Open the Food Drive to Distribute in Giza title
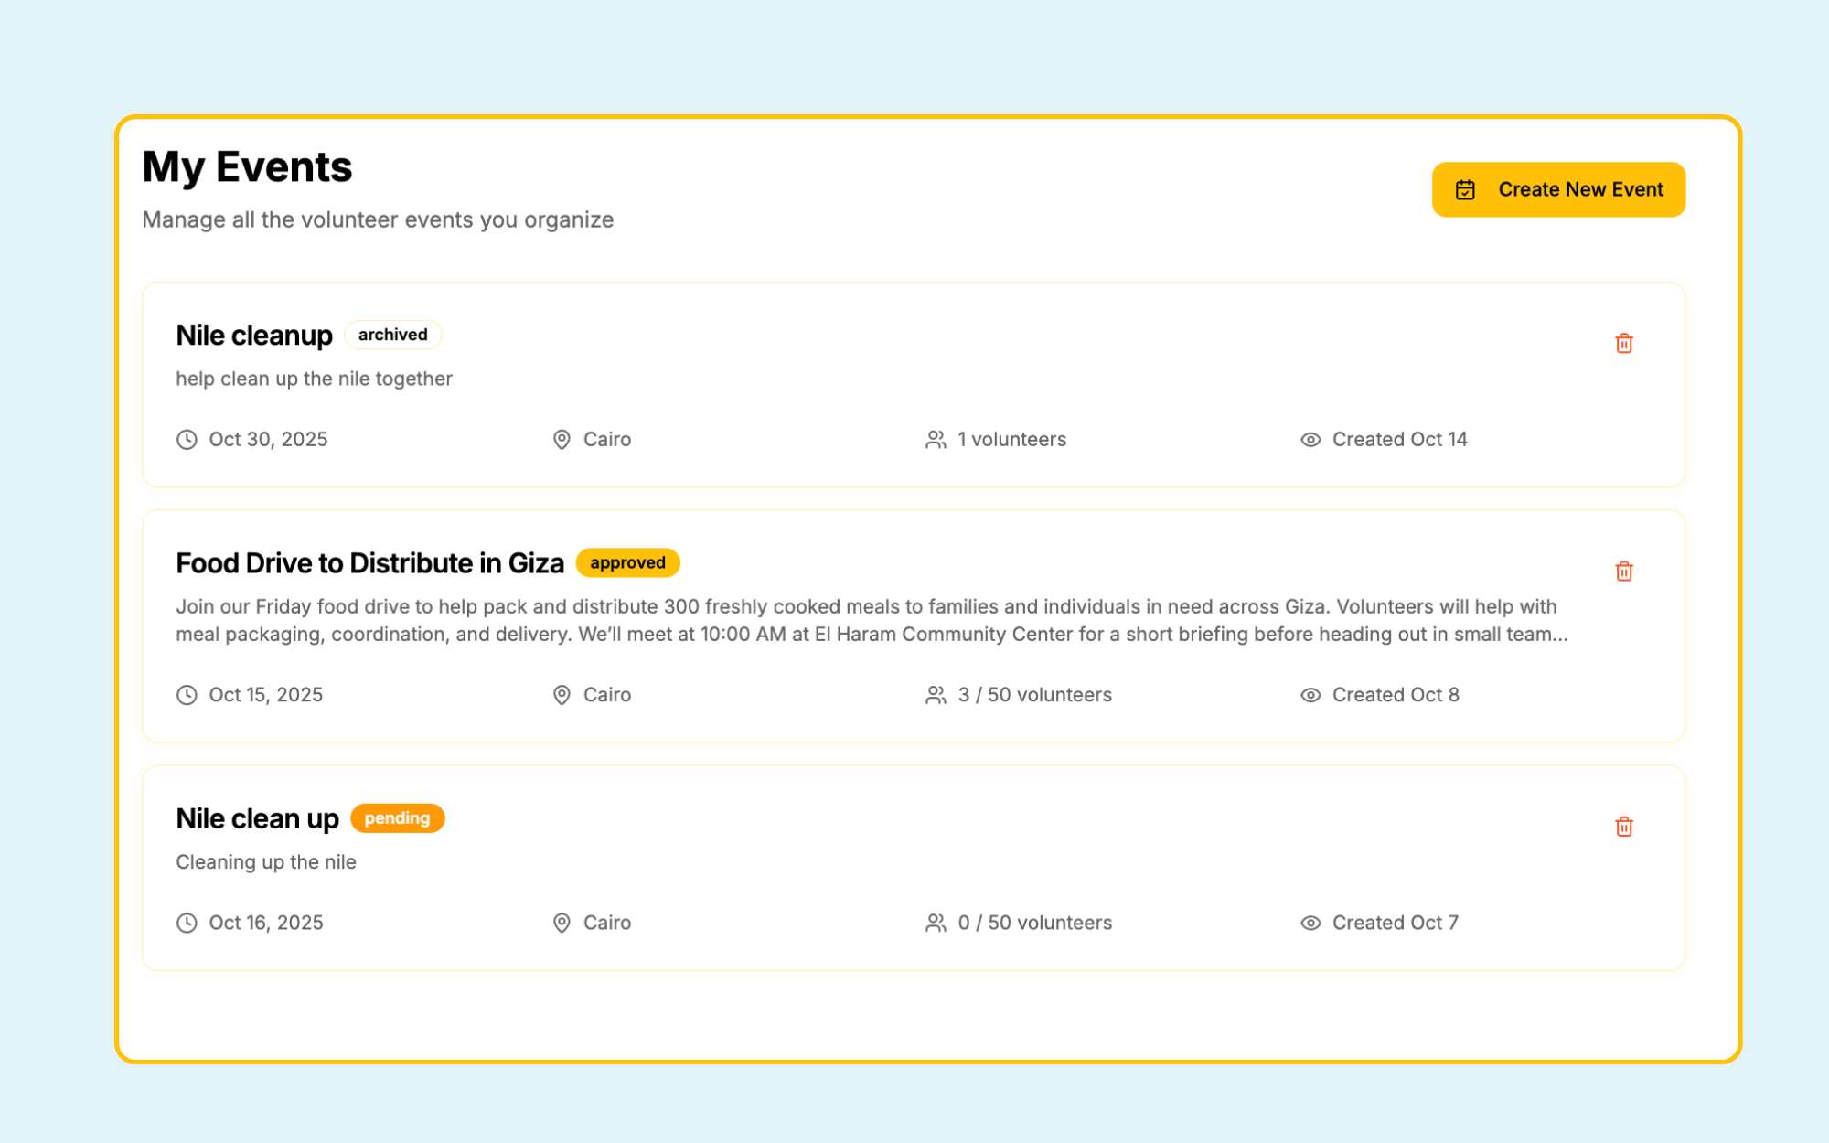The height and width of the screenshot is (1143, 1829). (x=369, y=563)
